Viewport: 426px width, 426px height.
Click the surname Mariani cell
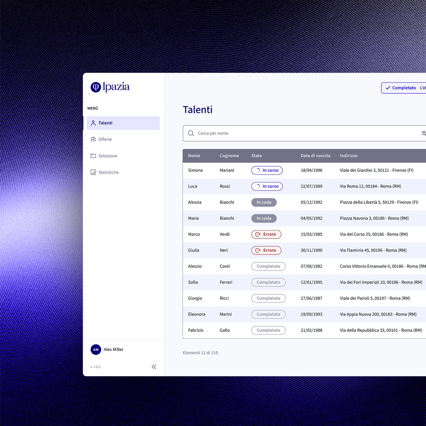point(227,170)
